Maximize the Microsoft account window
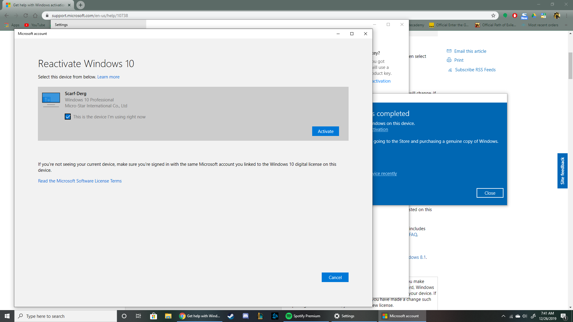573x322 pixels. pyautogui.click(x=352, y=34)
